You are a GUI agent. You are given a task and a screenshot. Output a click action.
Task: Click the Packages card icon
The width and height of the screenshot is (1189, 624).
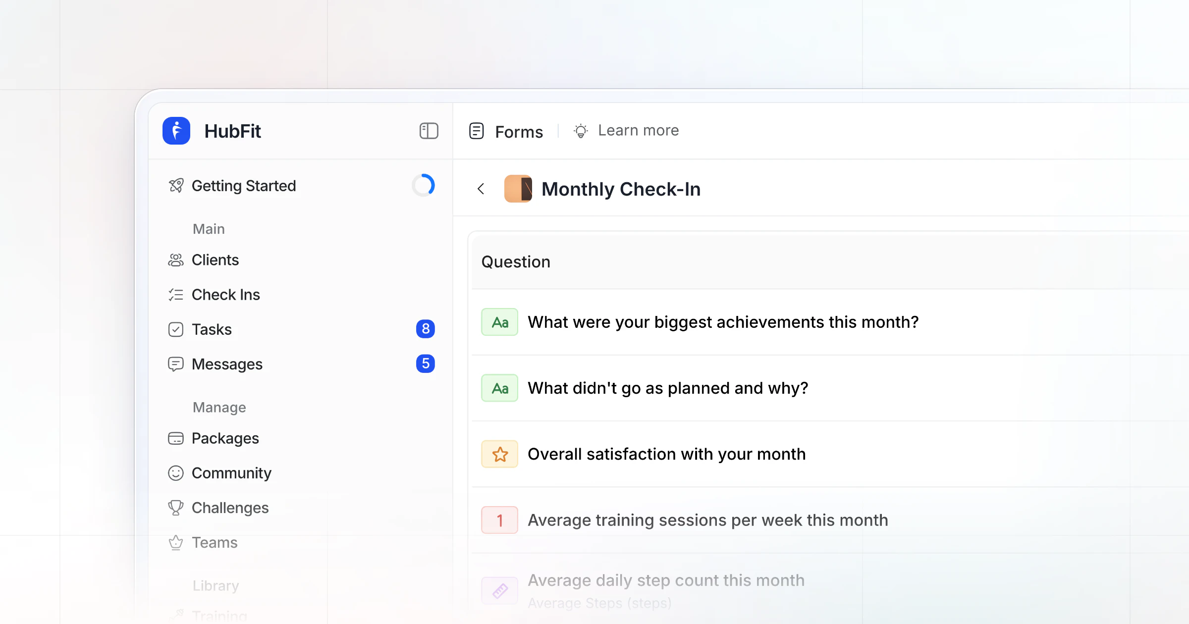tap(176, 438)
